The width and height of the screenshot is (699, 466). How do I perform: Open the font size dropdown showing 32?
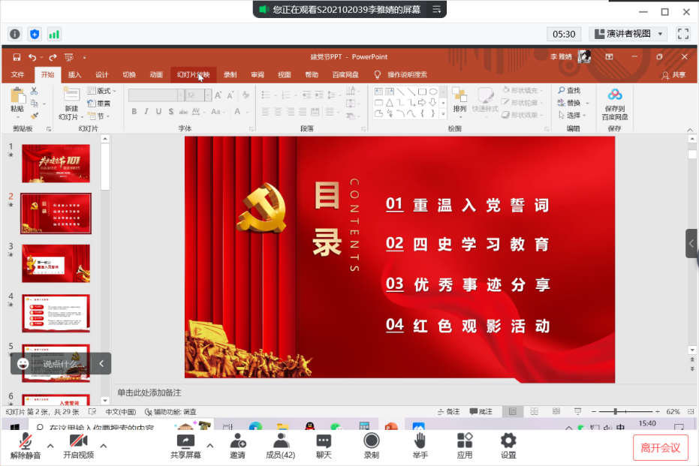tap(208, 95)
